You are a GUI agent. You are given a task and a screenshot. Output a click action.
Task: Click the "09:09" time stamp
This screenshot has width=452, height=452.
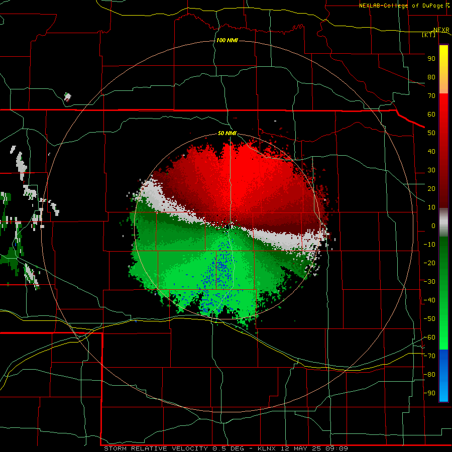pyautogui.click(x=336, y=448)
